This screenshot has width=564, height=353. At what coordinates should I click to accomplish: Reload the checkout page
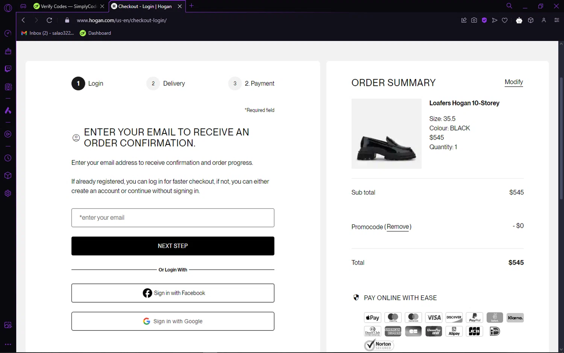click(49, 20)
